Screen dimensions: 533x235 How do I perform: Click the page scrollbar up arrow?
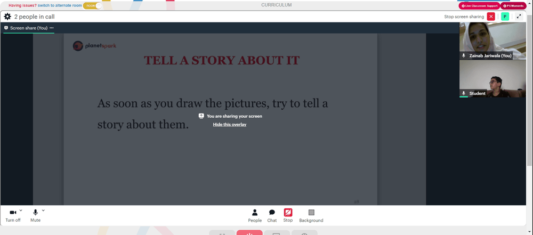point(530,2)
